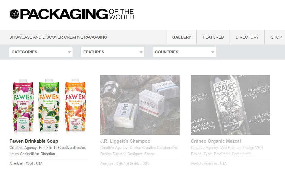Switch to the Gallery tab
This screenshot has width=285, height=179.
[x=182, y=37]
